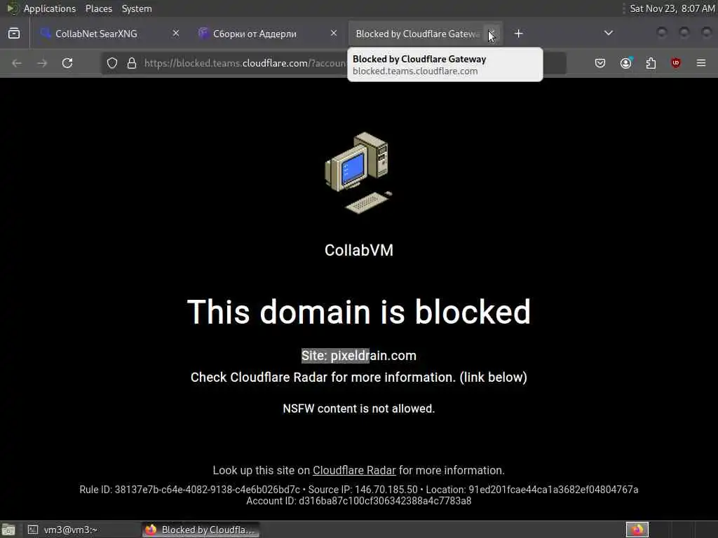
Task: Open the Applications menu
Action: click(x=50, y=8)
